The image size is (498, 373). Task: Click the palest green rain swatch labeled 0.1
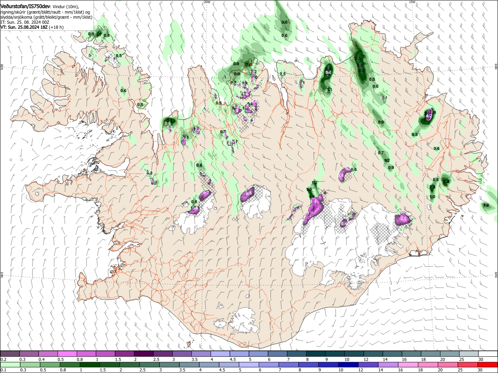[x=10, y=364]
